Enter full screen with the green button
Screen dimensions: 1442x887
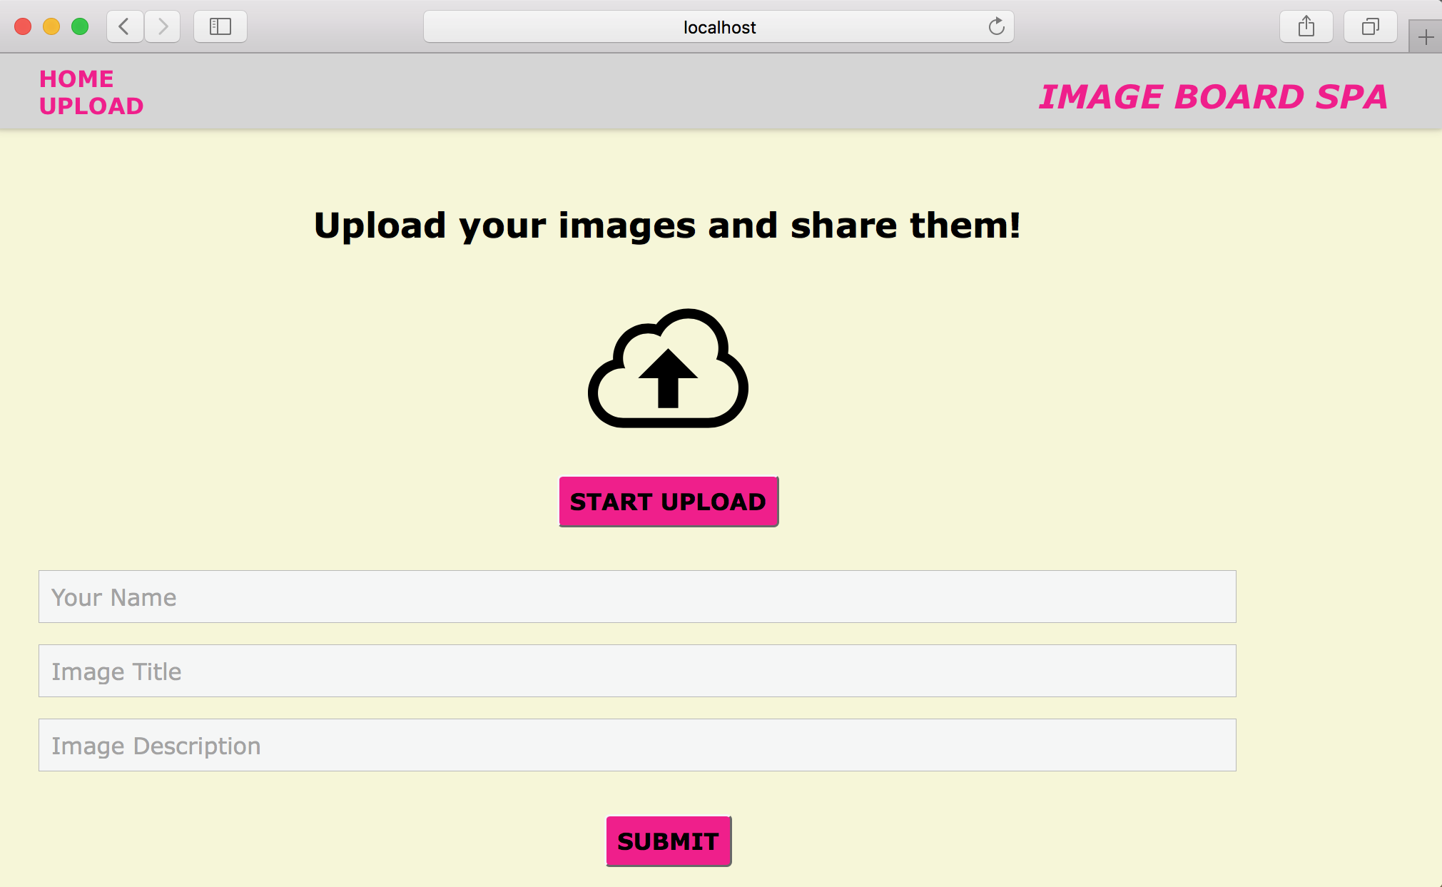80,27
